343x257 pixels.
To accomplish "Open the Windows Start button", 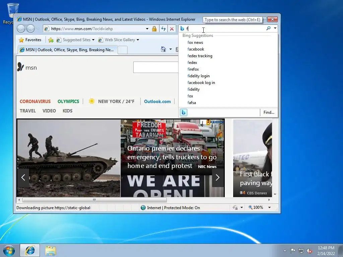I will [9, 250].
